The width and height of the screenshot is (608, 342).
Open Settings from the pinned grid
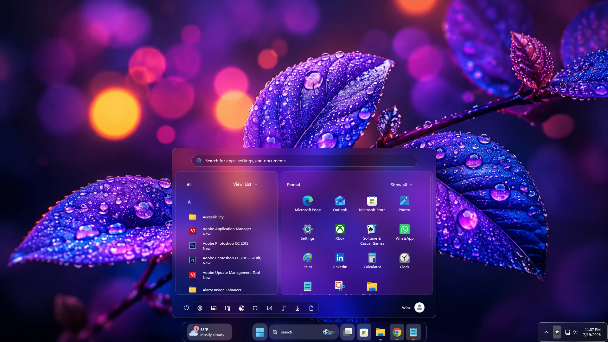(x=307, y=232)
